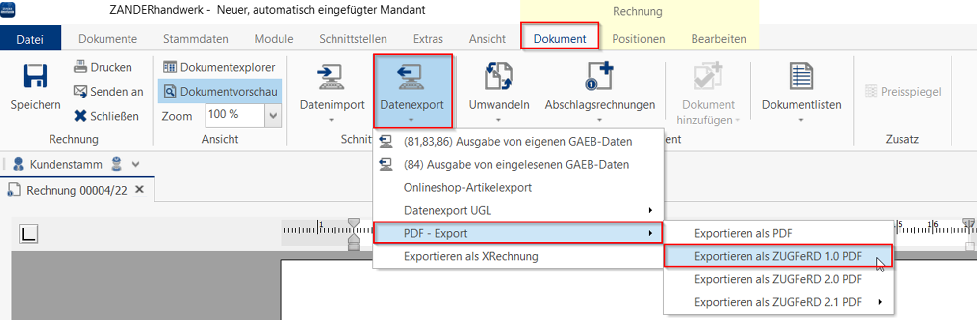Open the Dokumentexplorer panel
The height and width of the screenshot is (320, 977).
(x=219, y=67)
